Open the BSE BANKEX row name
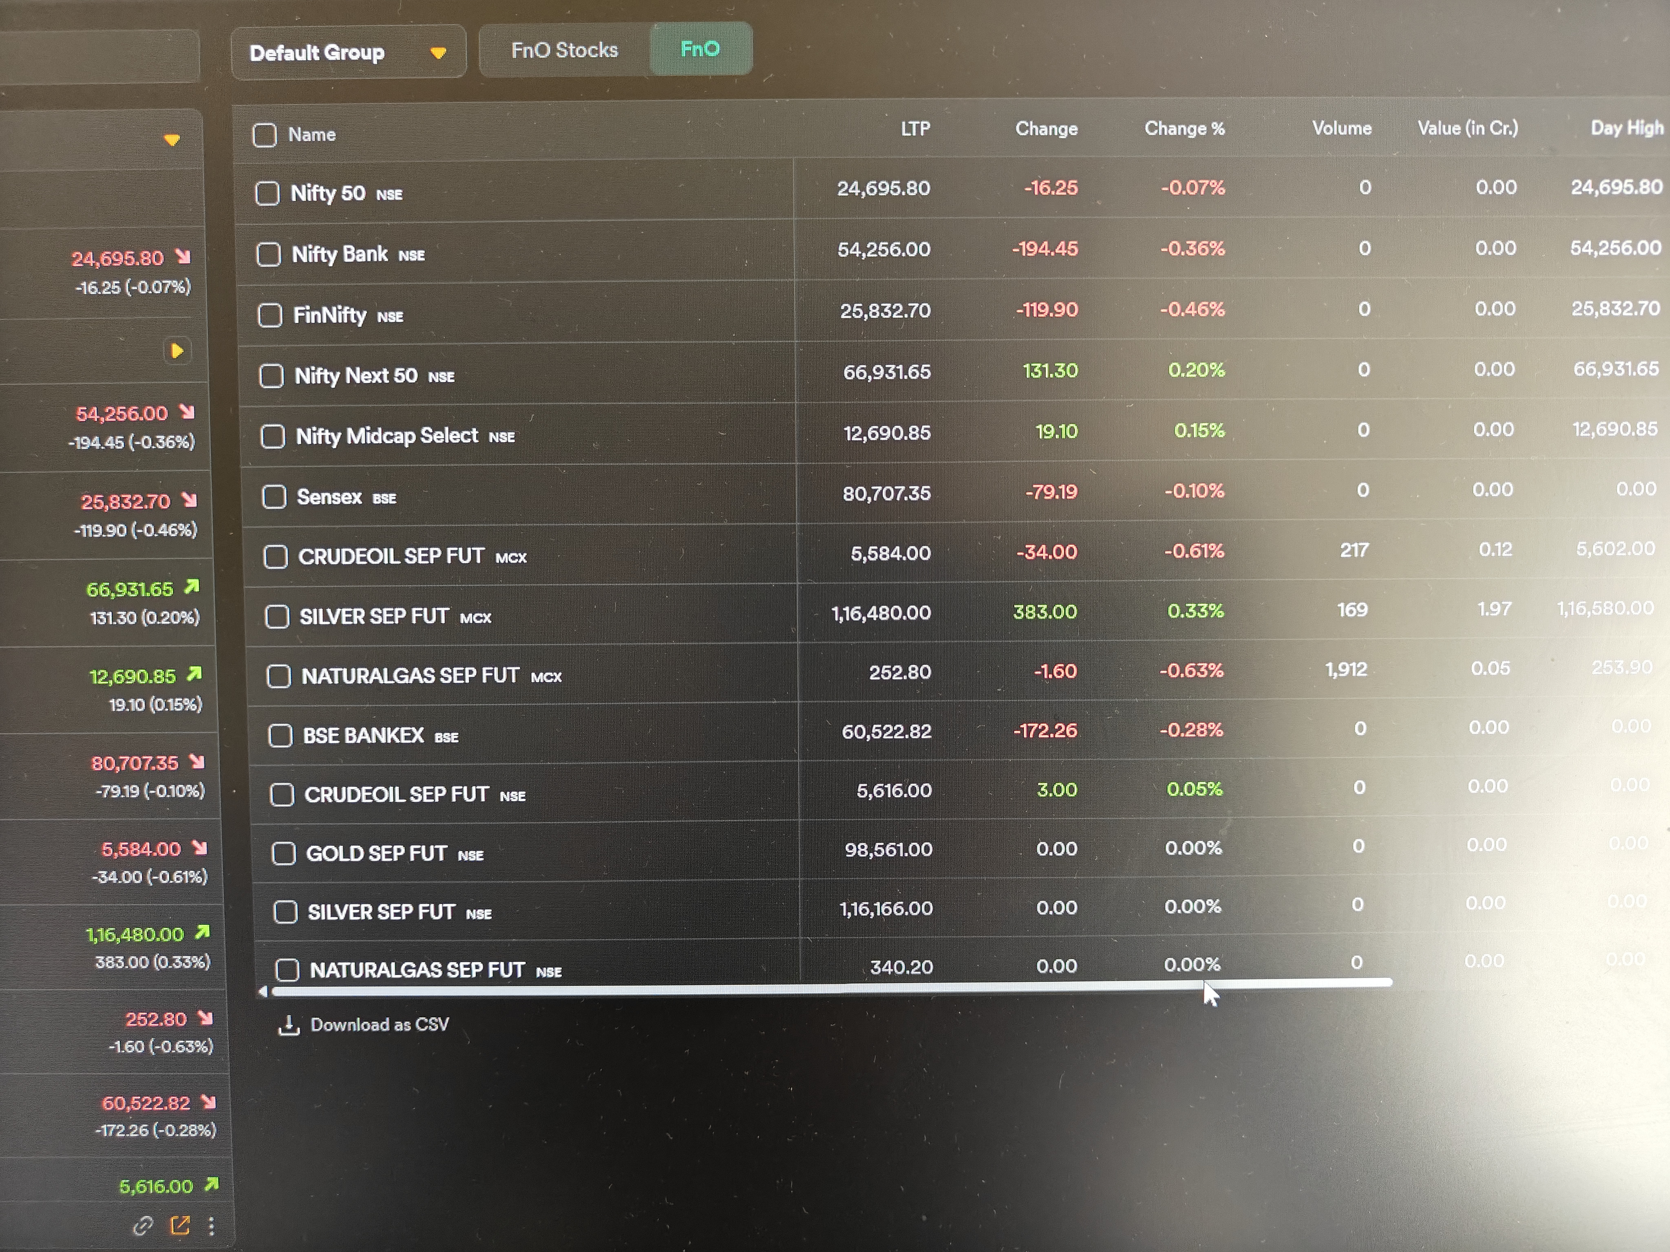The width and height of the screenshot is (1670, 1252). click(x=380, y=736)
